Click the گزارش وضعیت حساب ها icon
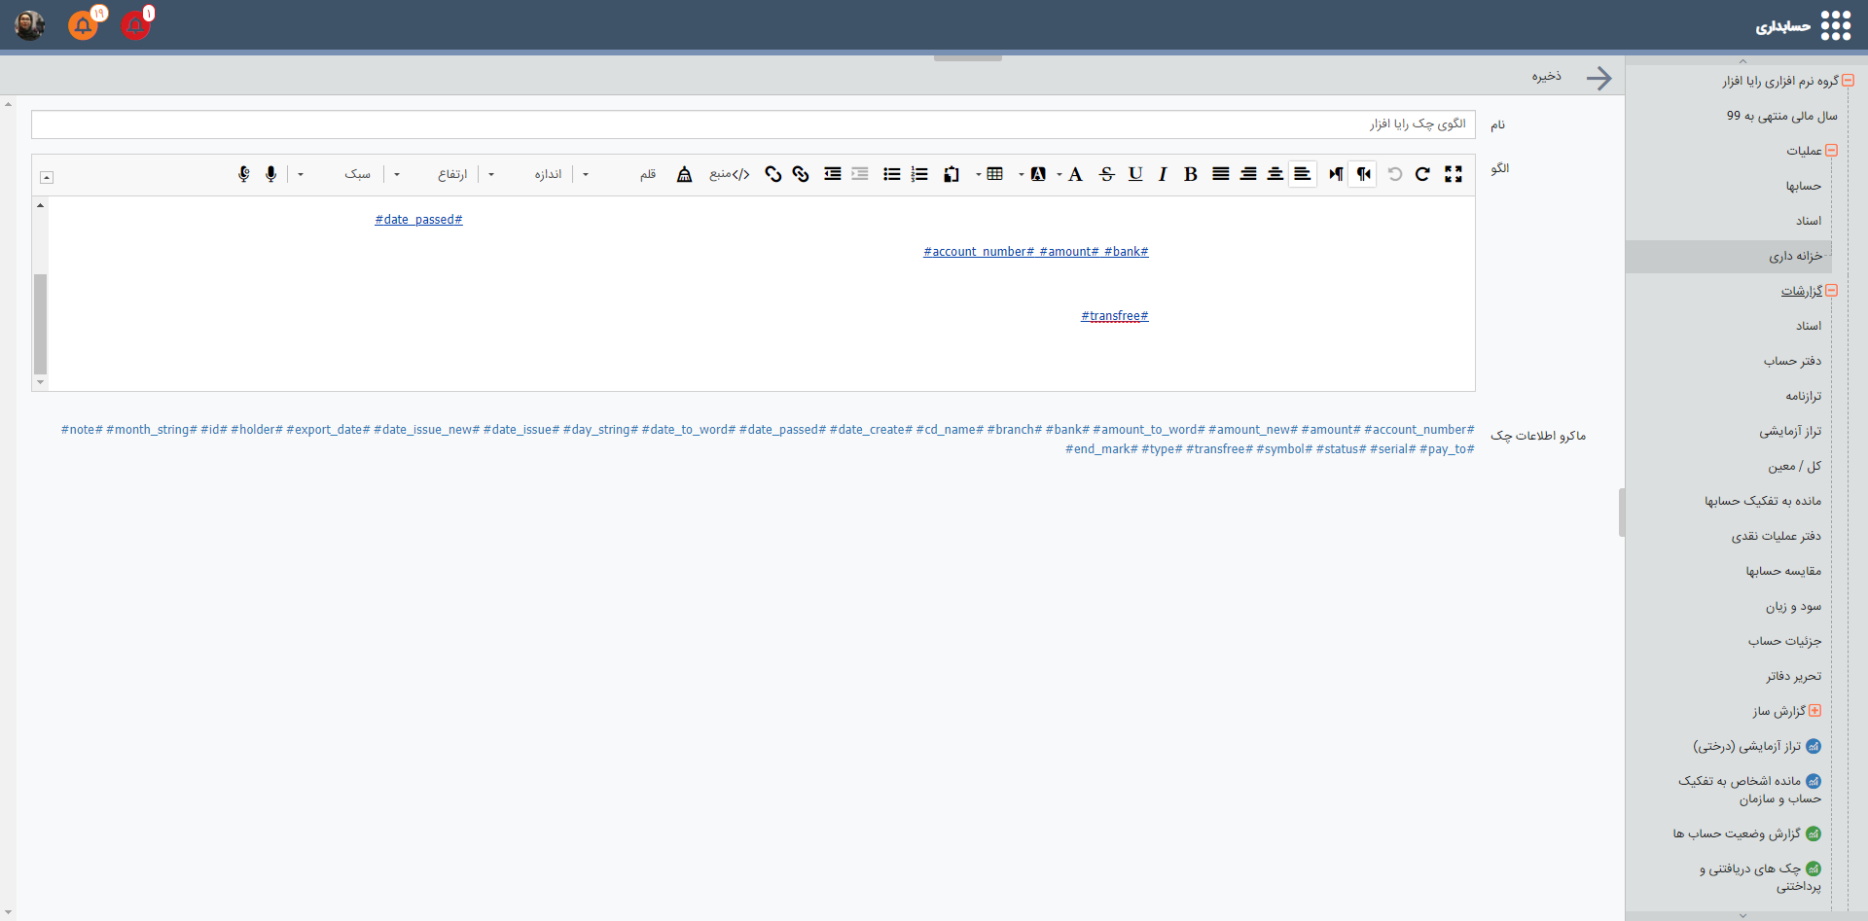The width and height of the screenshot is (1868, 921). 1814,833
